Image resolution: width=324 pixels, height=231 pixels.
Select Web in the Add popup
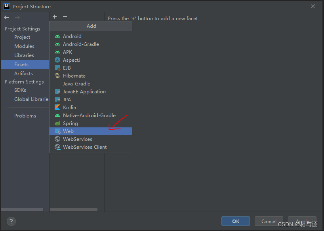[x=91, y=131]
